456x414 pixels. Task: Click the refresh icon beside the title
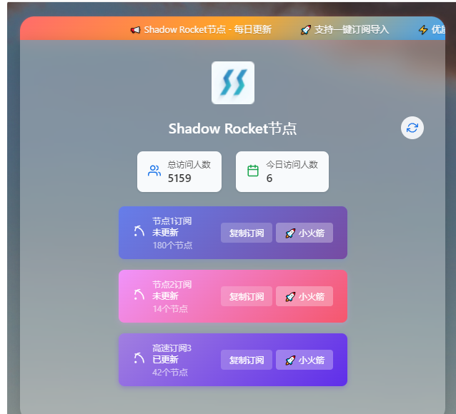[412, 128]
